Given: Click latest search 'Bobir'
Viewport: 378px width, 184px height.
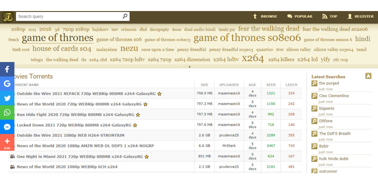Looking at the screenshot, I should [324, 146].
